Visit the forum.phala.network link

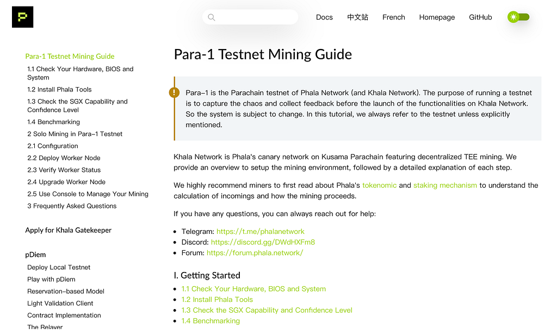255,253
